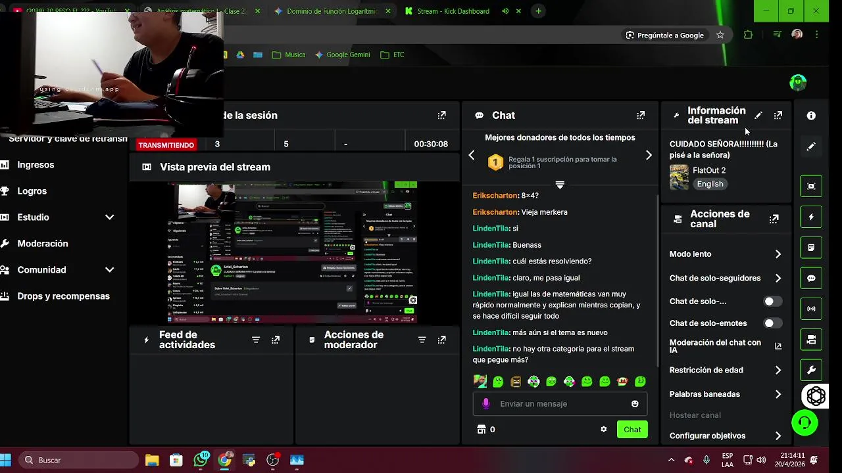Open Modo lento options
The width and height of the screenshot is (842, 473).
[726, 254]
